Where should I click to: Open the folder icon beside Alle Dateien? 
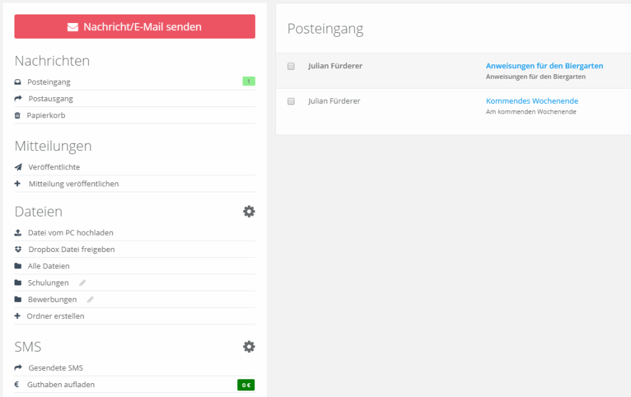click(16, 266)
